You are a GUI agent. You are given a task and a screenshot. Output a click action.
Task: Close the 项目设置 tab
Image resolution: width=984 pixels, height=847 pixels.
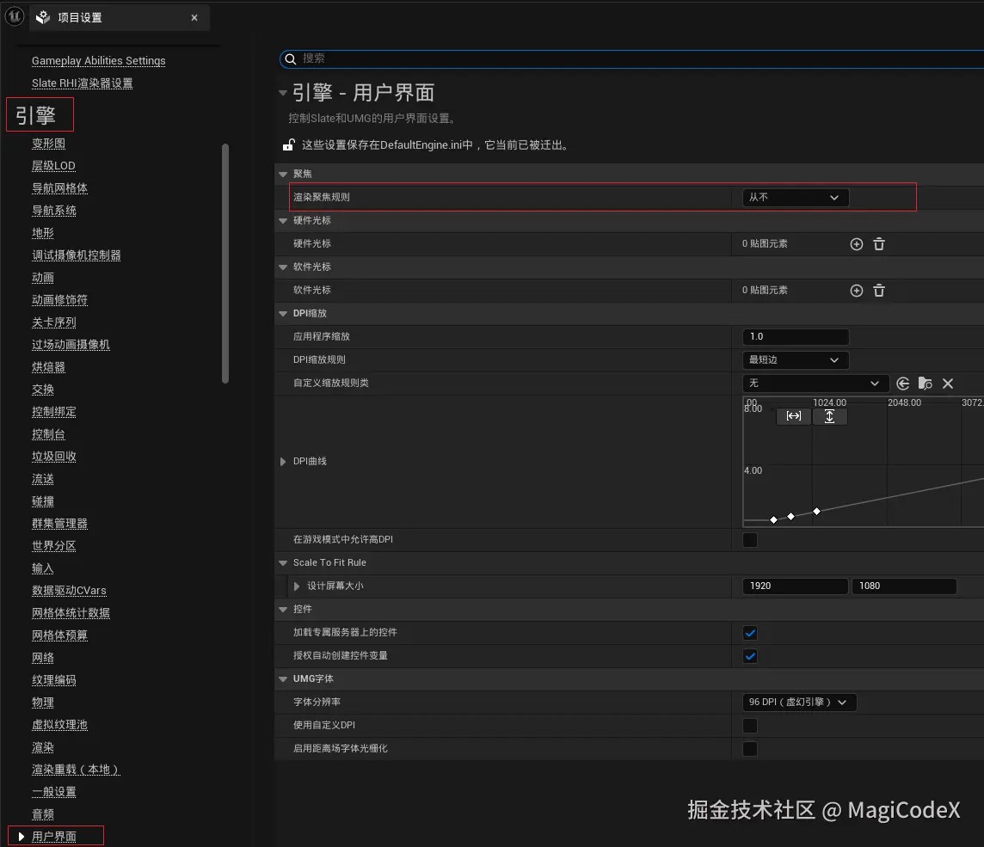click(194, 17)
